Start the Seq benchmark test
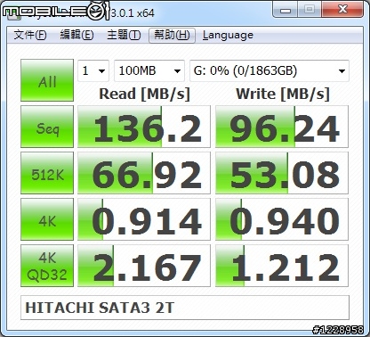Screen dimensions: 370x337 pos(47,127)
